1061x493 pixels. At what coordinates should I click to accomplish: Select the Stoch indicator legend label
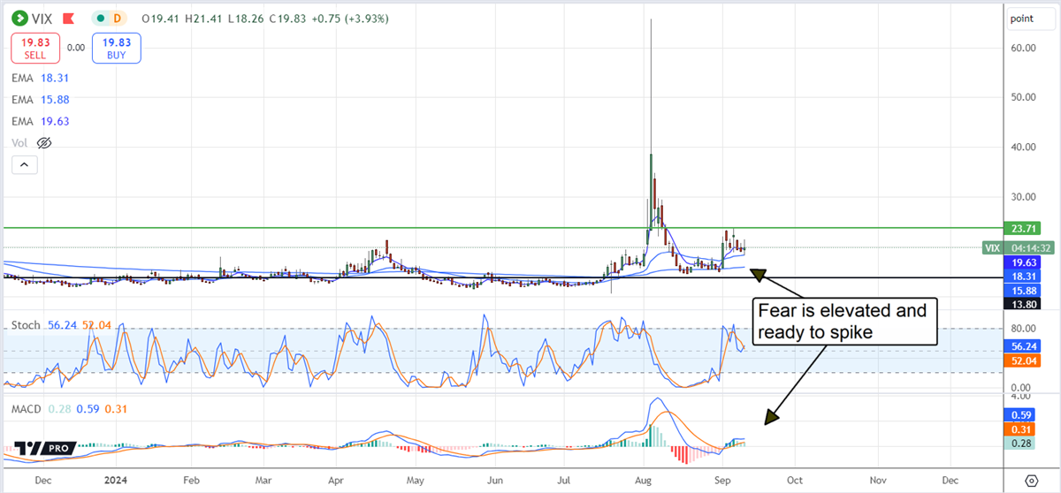coord(27,325)
